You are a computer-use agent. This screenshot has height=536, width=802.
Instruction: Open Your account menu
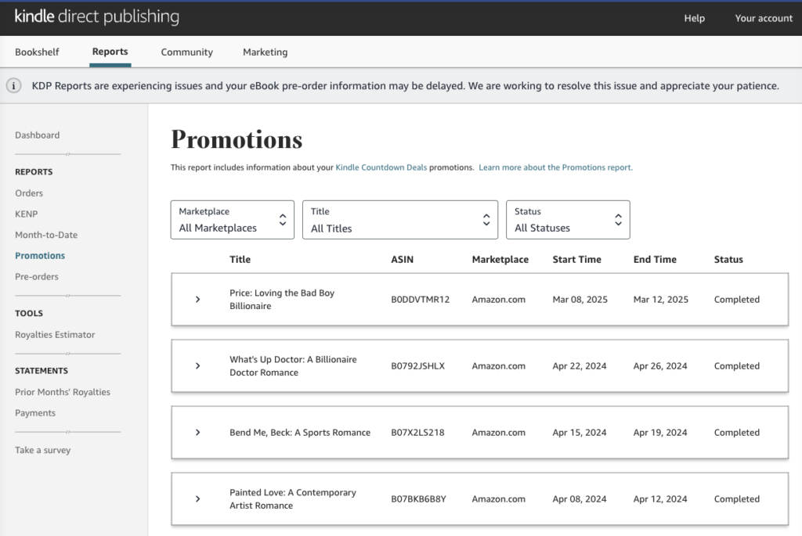[763, 18]
